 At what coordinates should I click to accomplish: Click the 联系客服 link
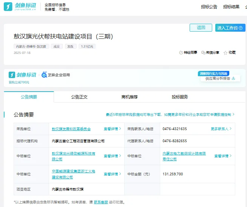101,202
